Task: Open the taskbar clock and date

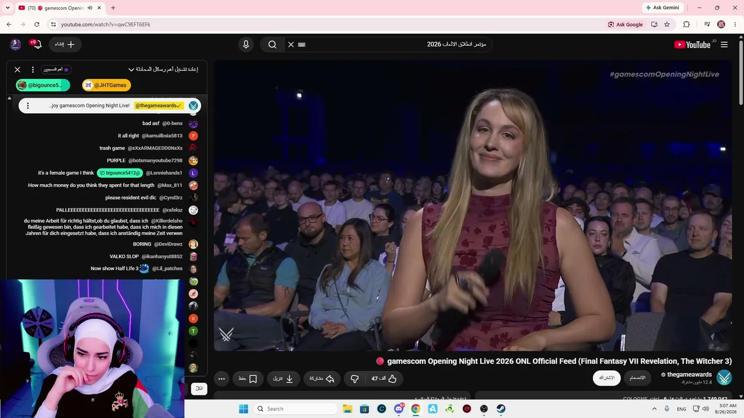Action: [x=727, y=409]
